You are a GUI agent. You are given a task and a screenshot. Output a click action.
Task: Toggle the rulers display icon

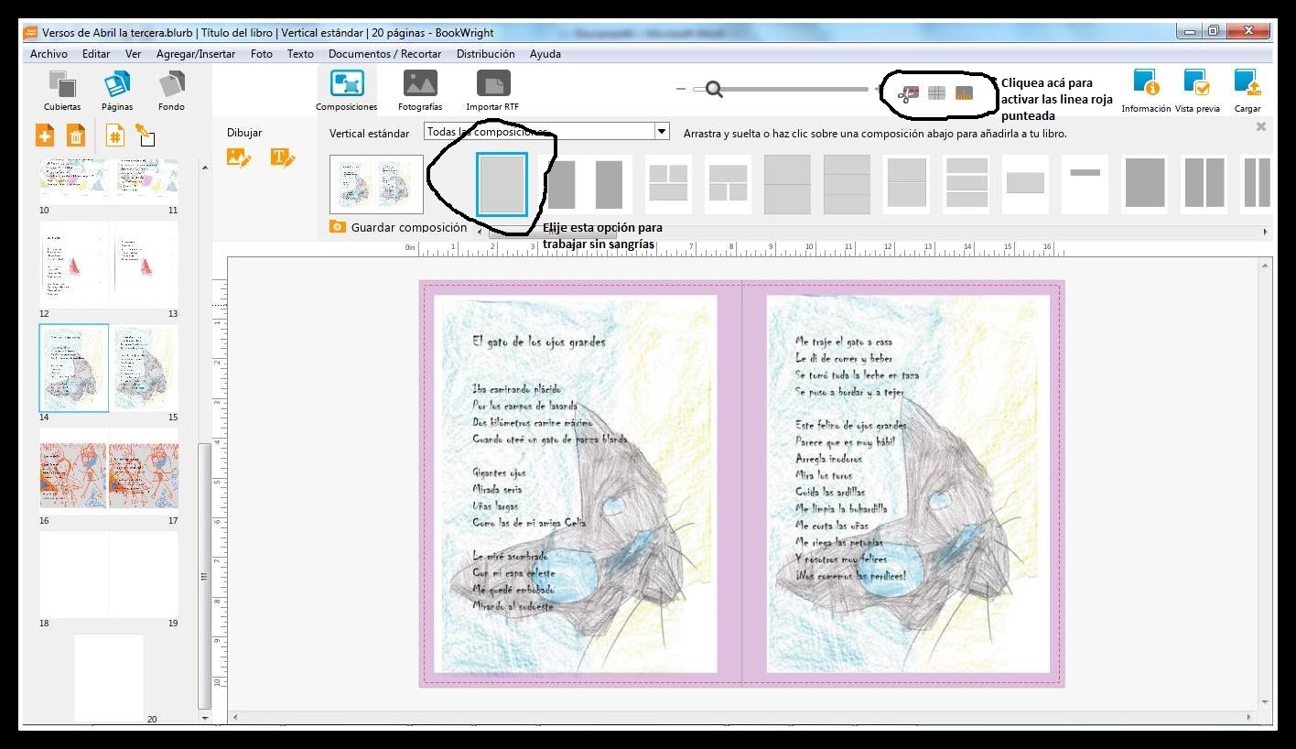(964, 92)
